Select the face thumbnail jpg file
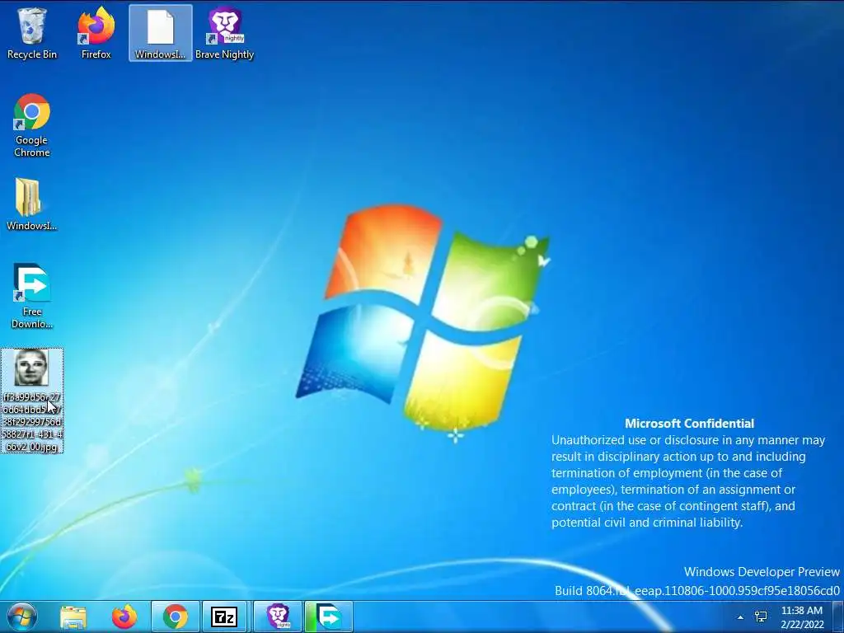Viewport: 844px width, 633px height. tap(32, 401)
